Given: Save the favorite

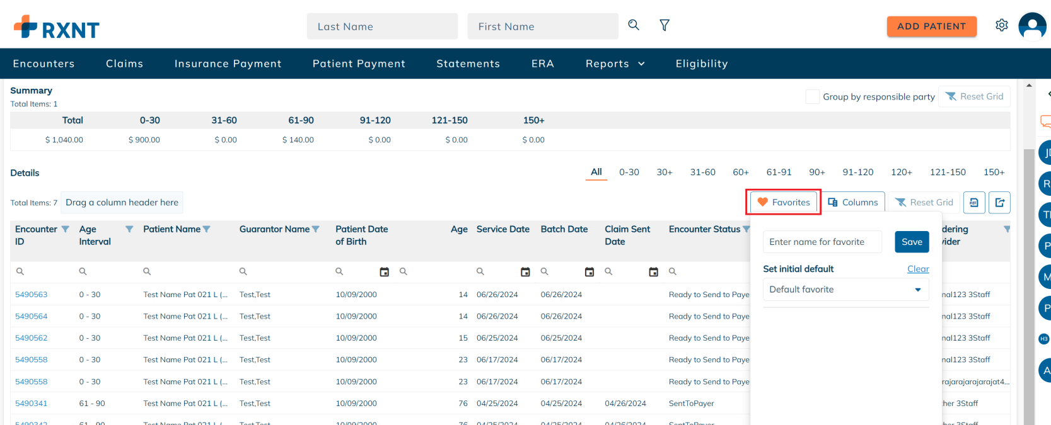Looking at the screenshot, I should pos(912,242).
